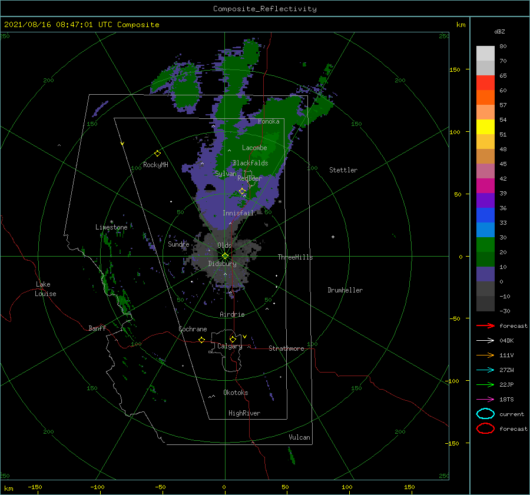Select the red swatch below 65 dBZ
Image resolution: width=530 pixels, height=495 pixels.
click(x=485, y=83)
